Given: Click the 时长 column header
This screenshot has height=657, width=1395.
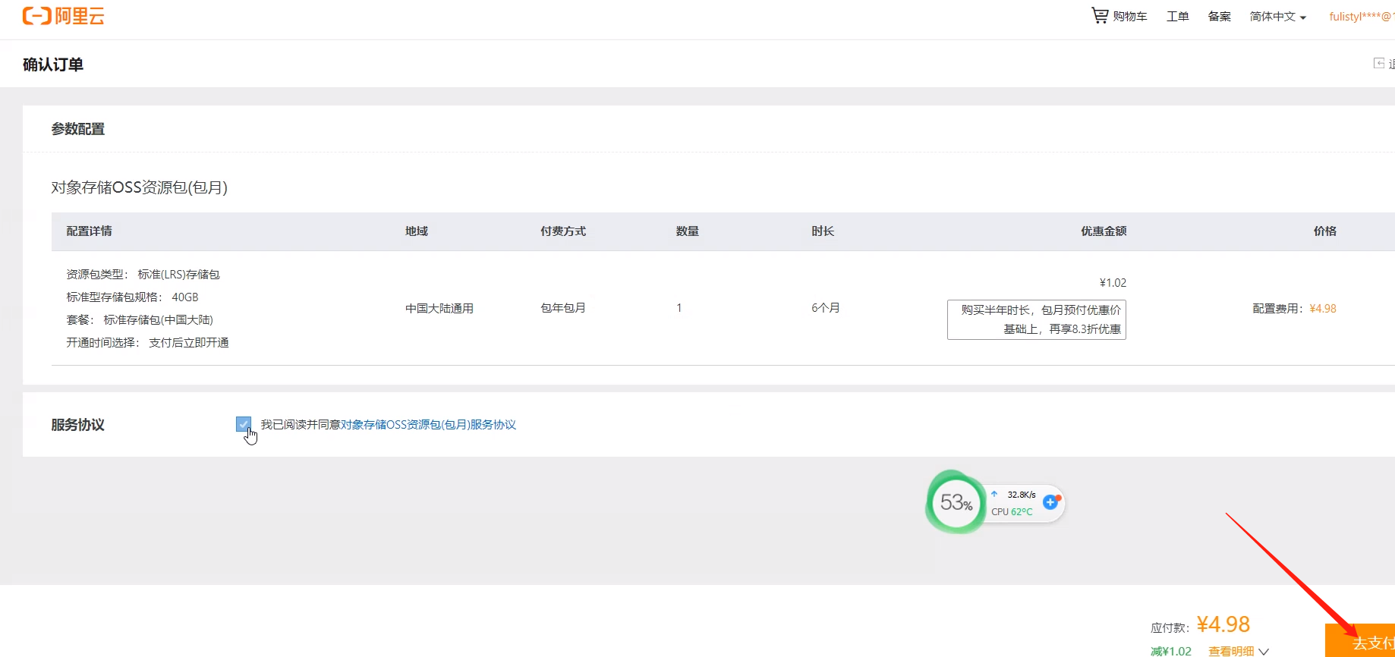Looking at the screenshot, I should tap(823, 231).
